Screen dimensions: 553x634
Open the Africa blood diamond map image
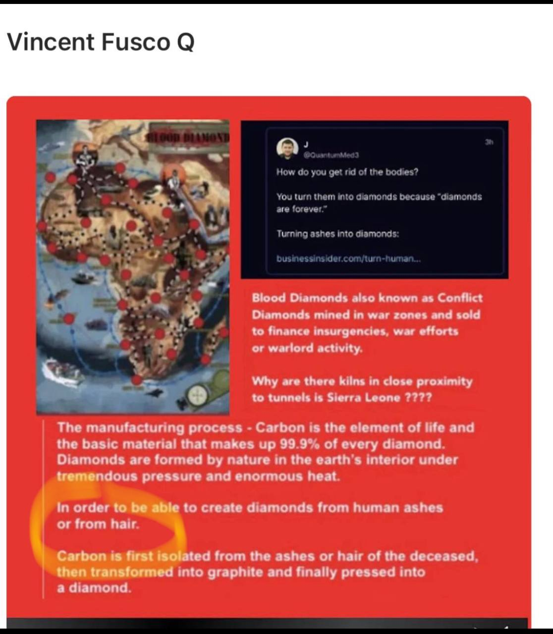pyautogui.click(x=133, y=267)
